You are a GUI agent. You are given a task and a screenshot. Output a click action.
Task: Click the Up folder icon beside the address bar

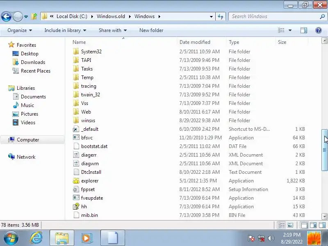coord(34,16)
